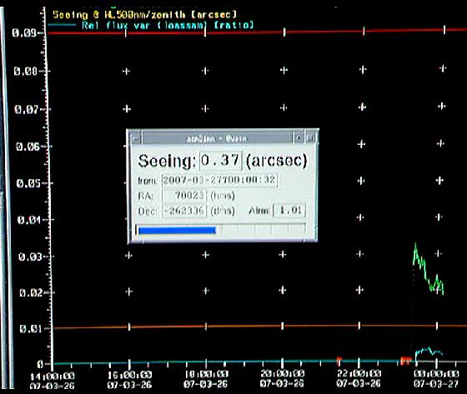Open the window menu button in the seeing dialog's title bar
The height and width of the screenshot is (394, 467).
pyautogui.click(x=135, y=138)
